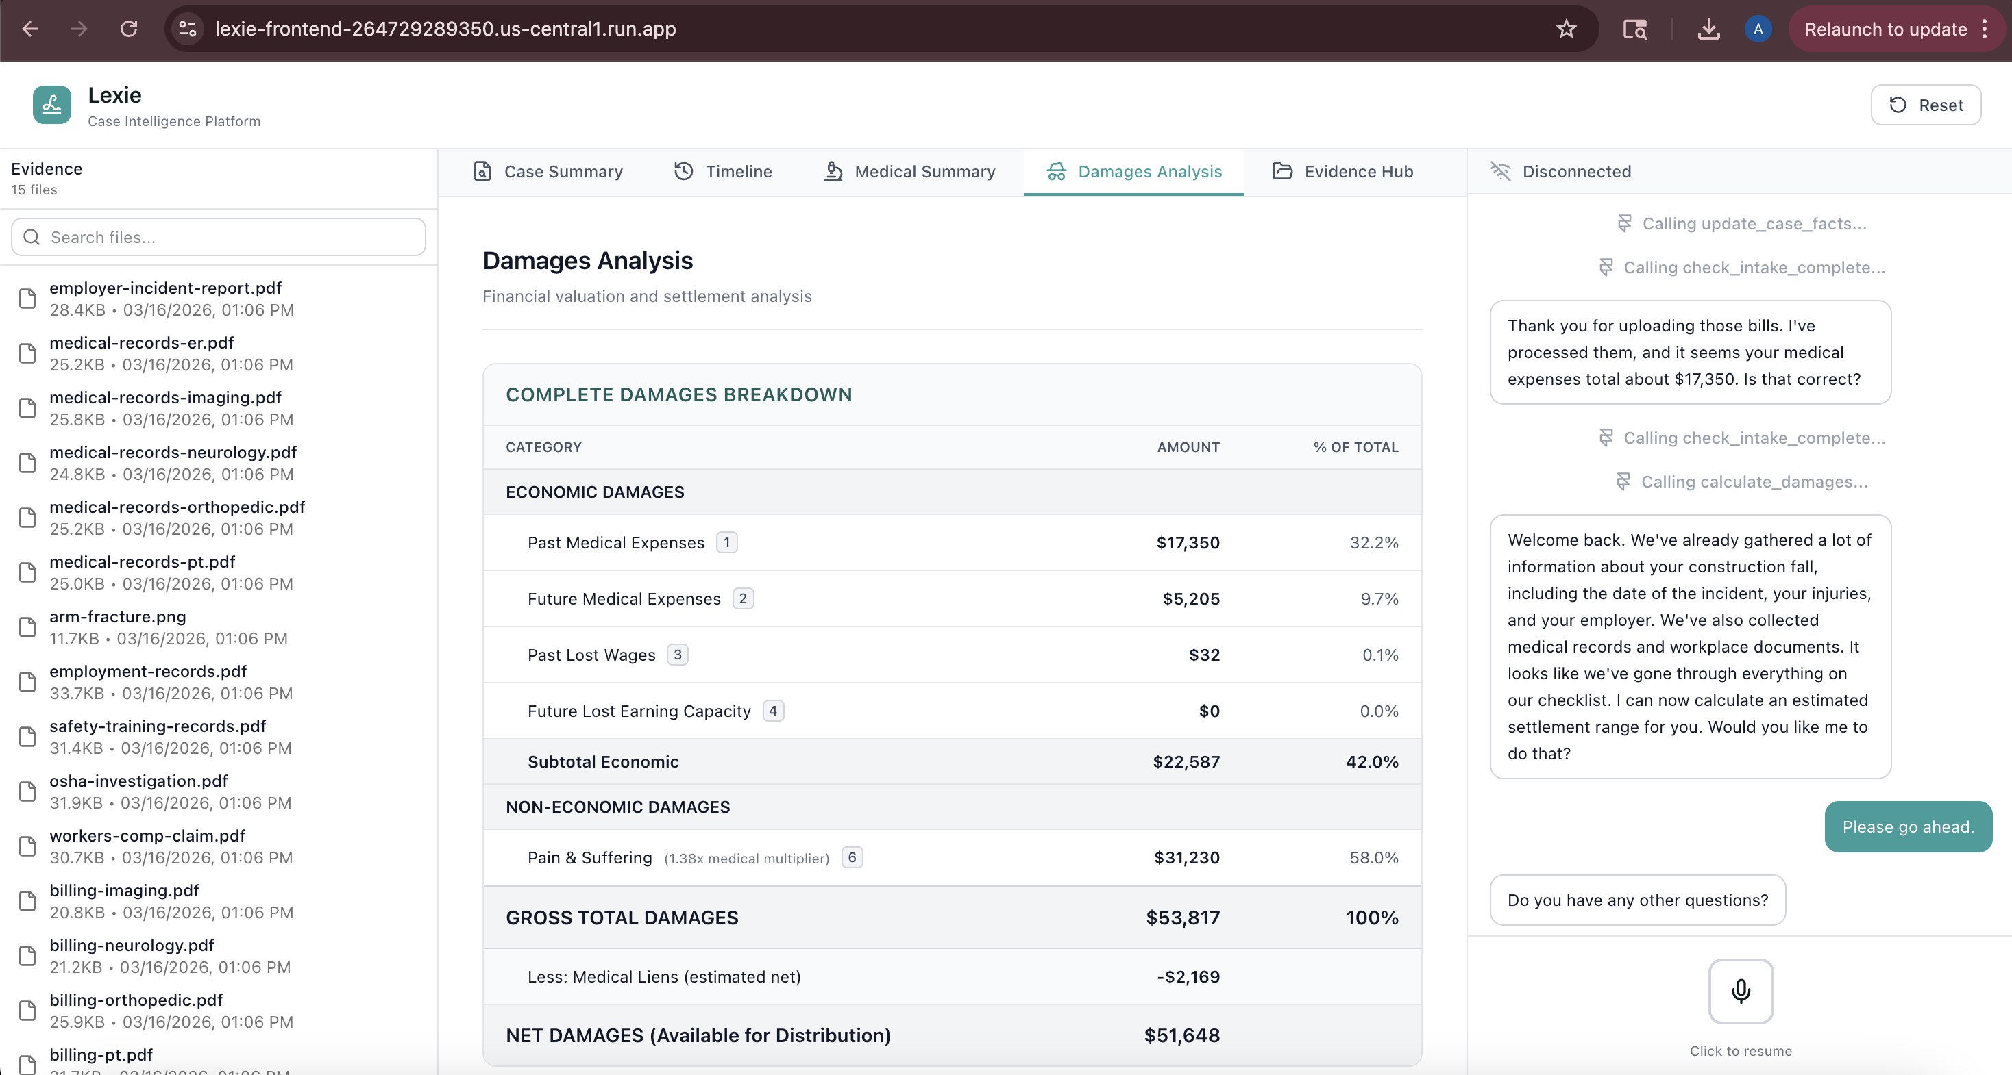Open the Evidence Hub tab
The image size is (2012, 1075).
(1342, 172)
